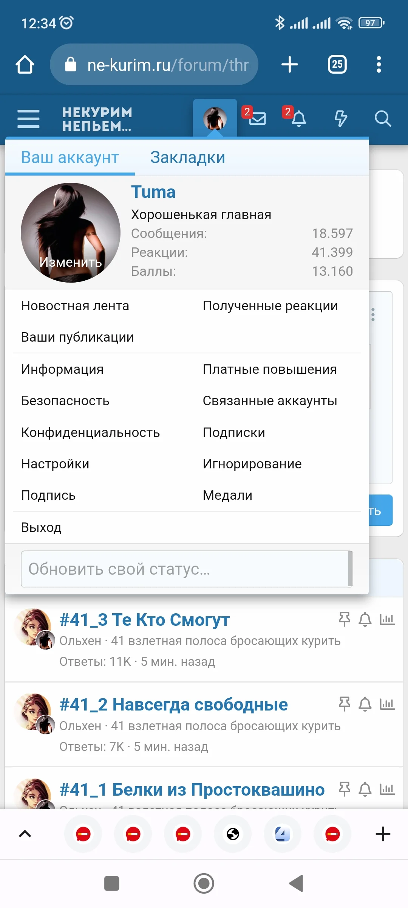The height and width of the screenshot is (908, 408).
Task: Click the НЕКУРИМ НЕПЬЕМ forum logo
Action: [x=97, y=119]
